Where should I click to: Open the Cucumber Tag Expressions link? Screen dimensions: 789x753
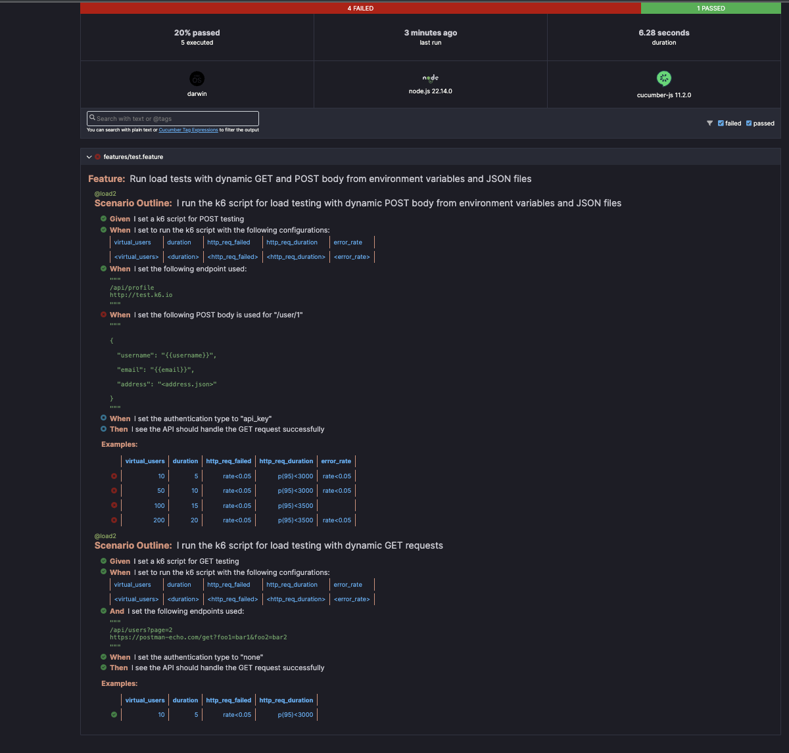pyautogui.click(x=188, y=130)
